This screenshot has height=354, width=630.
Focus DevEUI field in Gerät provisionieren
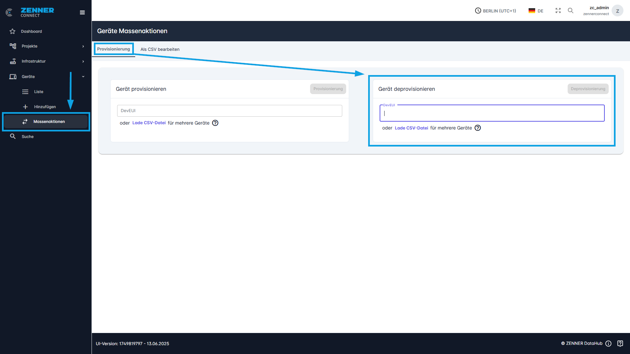[x=229, y=111]
